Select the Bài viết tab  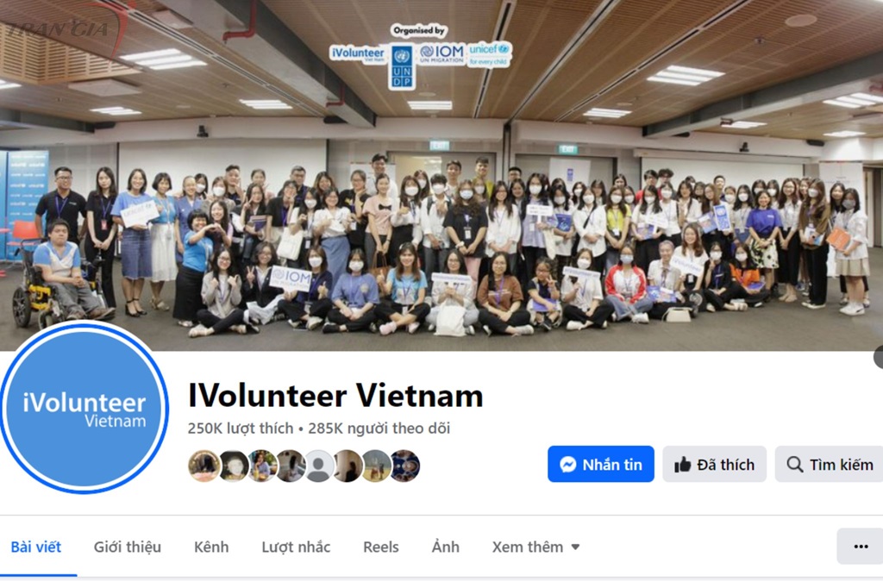click(x=36, y=547)
